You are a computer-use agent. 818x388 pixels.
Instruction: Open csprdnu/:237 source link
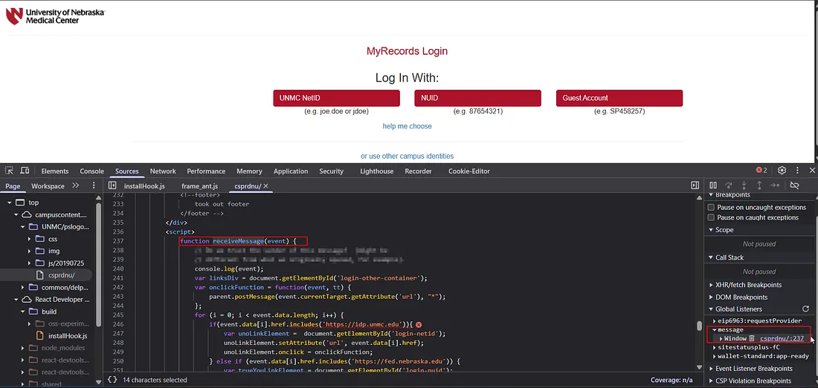point(782,338)
